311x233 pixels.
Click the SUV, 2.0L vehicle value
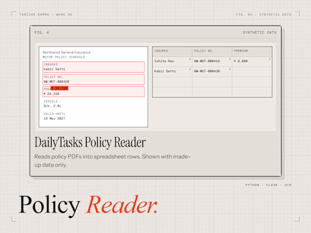coord(52,106)
